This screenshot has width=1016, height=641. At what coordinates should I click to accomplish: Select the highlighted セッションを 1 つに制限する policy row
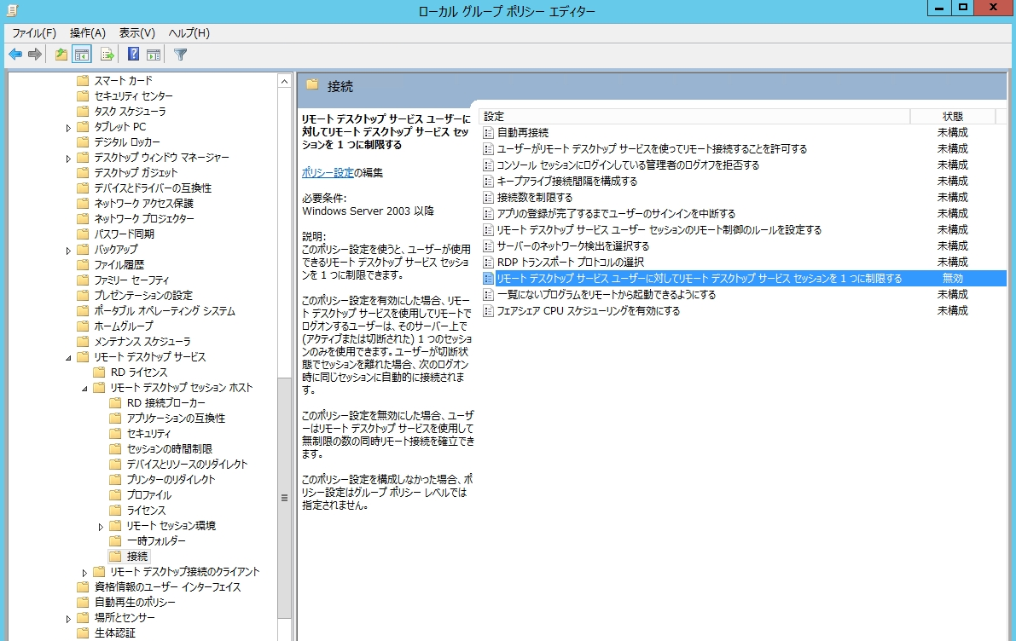tap(744, 279)
